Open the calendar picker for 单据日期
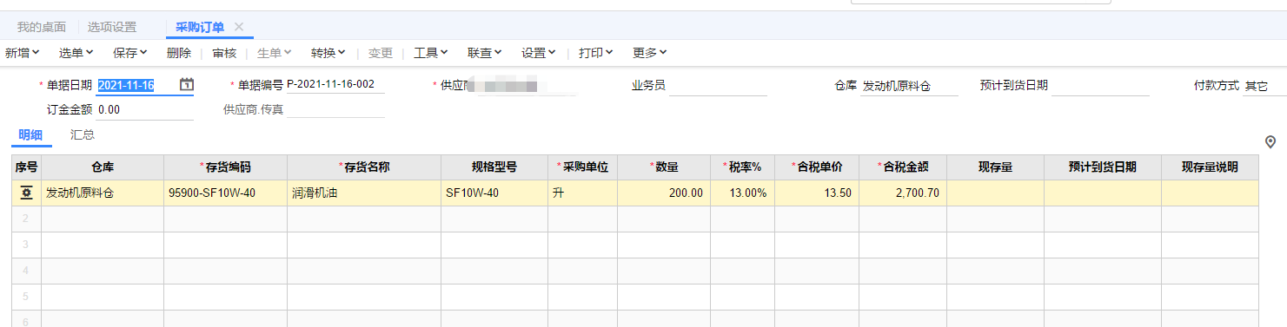This screenshot has width=1287, height=327. (x=186, y=85)
